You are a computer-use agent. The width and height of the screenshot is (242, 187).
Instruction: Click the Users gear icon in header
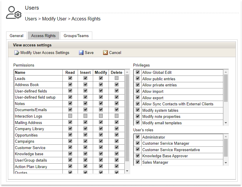click(x=14, y=13)
